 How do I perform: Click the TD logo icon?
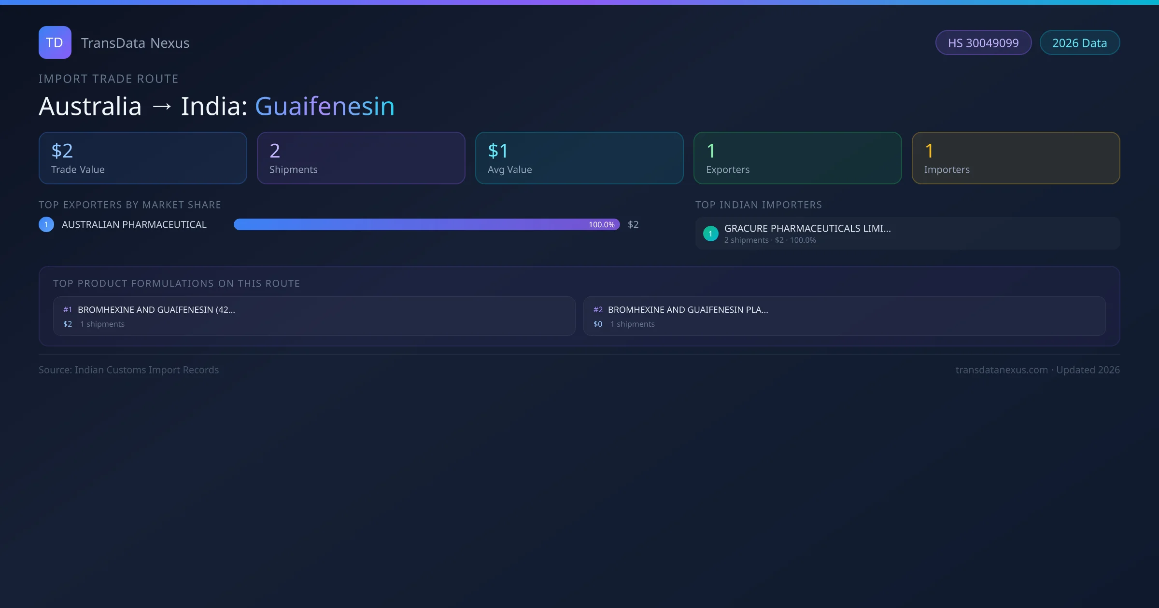coord(55,42)
